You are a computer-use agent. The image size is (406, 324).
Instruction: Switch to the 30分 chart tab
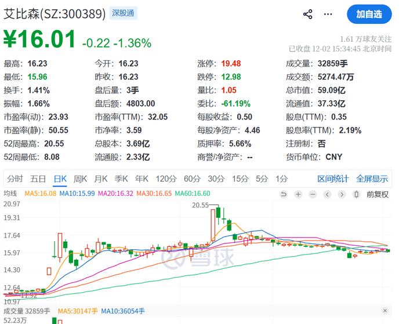pos(216,179)
